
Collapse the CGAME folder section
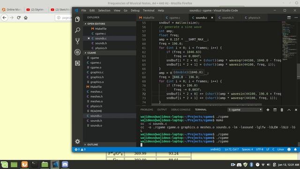[x=110, y=53]
